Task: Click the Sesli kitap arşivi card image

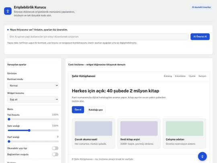Action: click(139, 128)
